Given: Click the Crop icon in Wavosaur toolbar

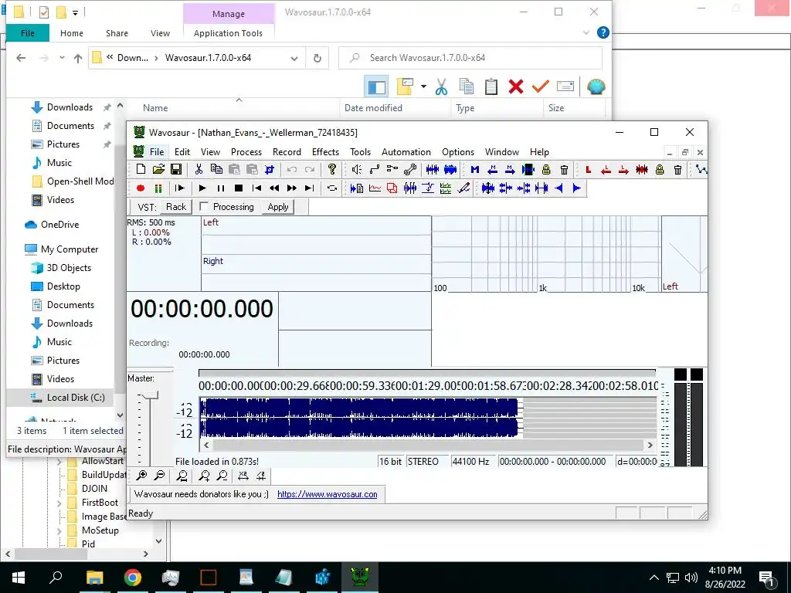Looking at the screenshot, I should tap(270, 169).
